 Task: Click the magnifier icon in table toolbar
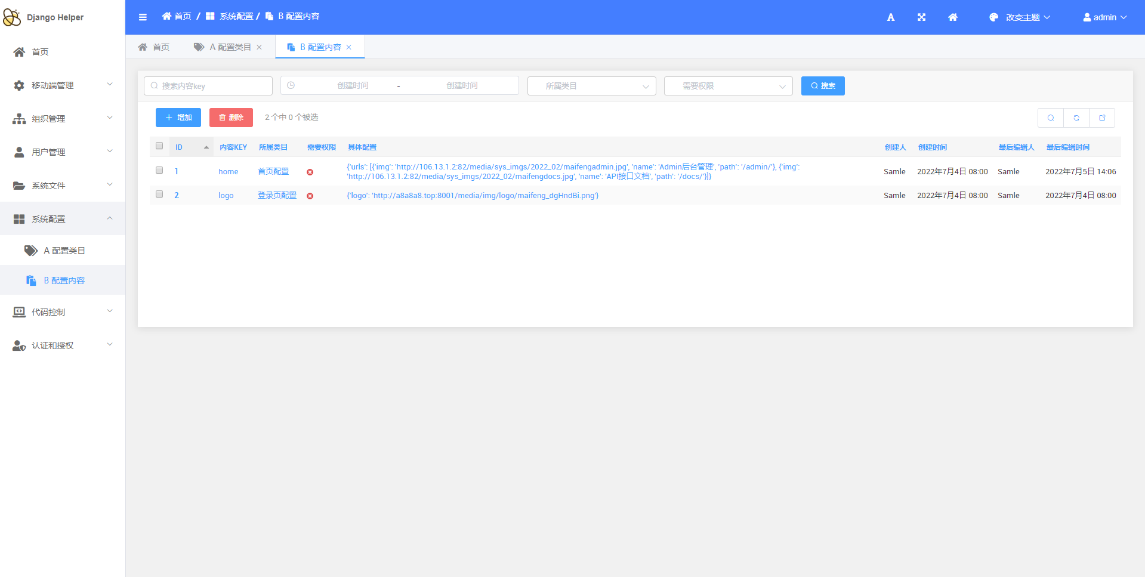[1051, 118]
